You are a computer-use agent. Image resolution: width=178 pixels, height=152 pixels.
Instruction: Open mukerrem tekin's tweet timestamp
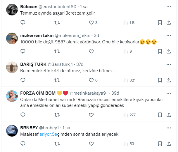96,36
